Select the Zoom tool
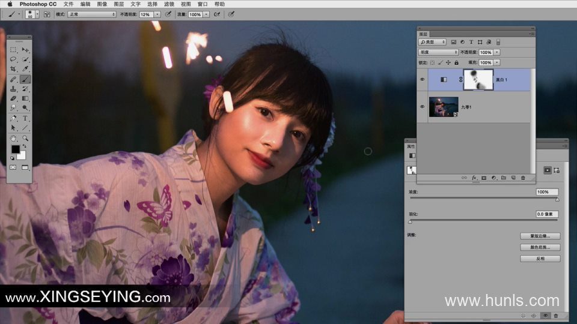577x324 pixels. pyautogui.click(x=25, y=138)
